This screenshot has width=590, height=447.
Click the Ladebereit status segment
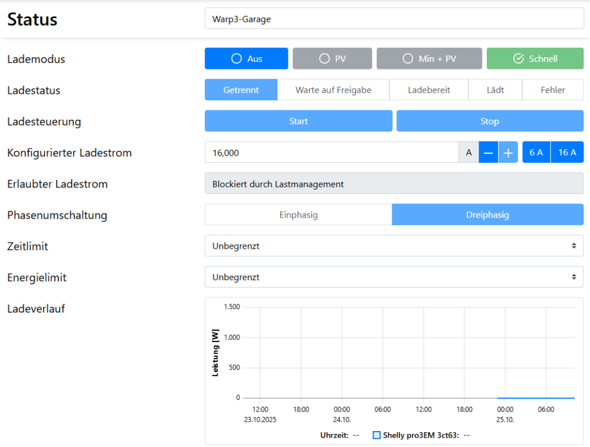tap(428, 90)
